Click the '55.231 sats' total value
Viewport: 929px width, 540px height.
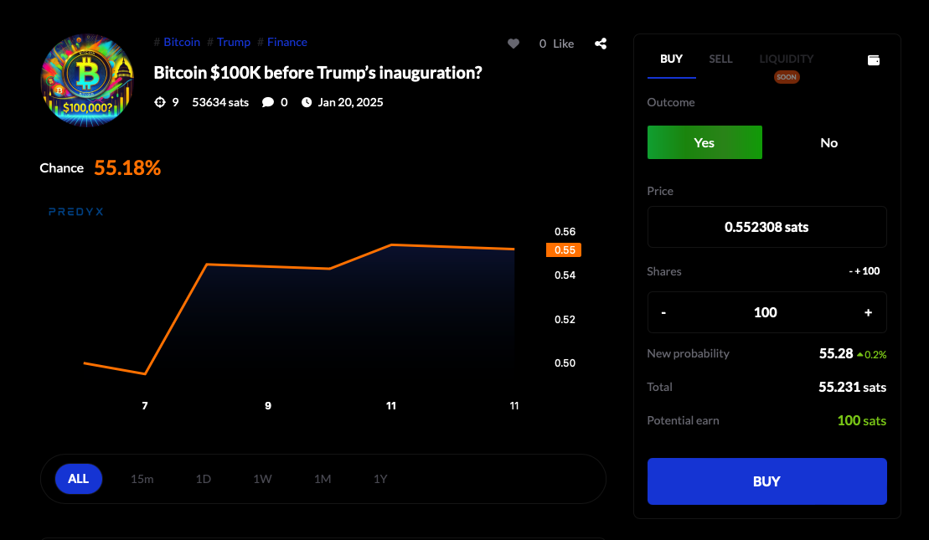(853, 388)
